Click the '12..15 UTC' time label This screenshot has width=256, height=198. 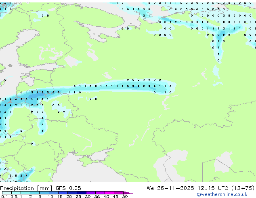pos(213,188)
